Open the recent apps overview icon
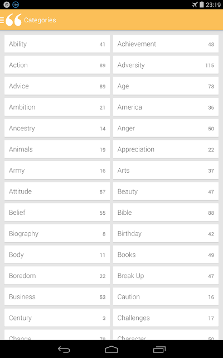 [x=159, y=349]
